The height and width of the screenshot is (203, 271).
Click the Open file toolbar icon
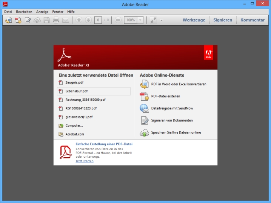(9, 20)
